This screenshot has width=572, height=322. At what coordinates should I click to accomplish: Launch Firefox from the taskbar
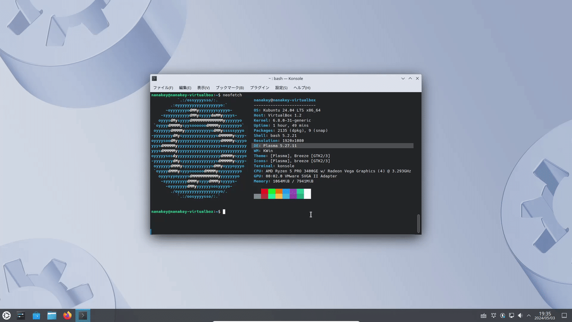[x=67, y=315]
